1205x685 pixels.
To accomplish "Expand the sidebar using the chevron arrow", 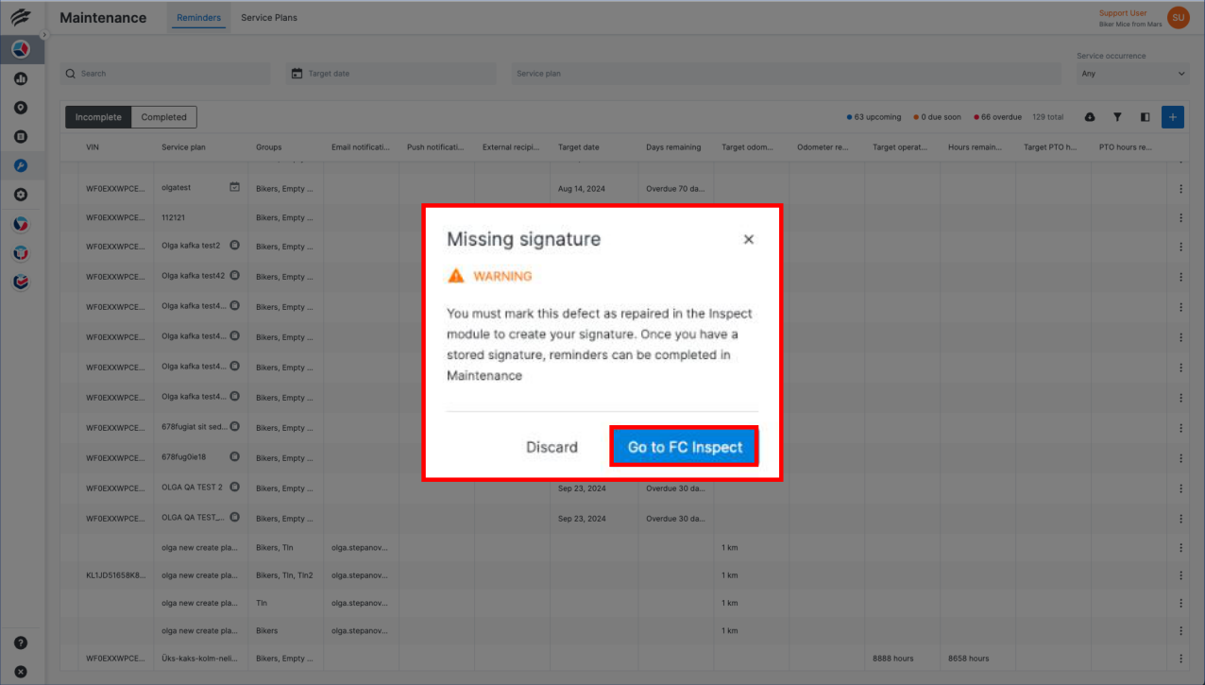I will click(43, 33).
